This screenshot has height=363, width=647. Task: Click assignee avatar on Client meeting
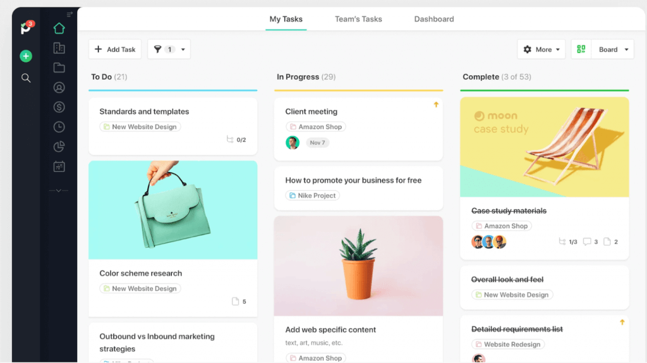(x=292, y=142)
